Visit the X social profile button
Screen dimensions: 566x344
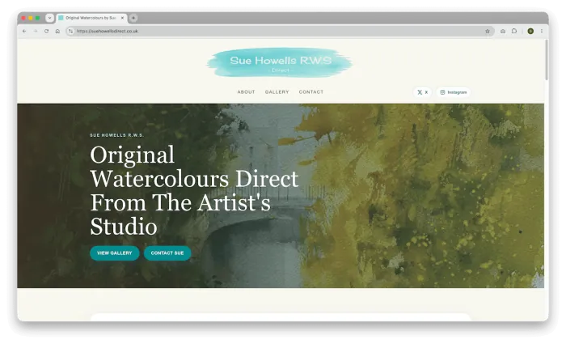422,92
